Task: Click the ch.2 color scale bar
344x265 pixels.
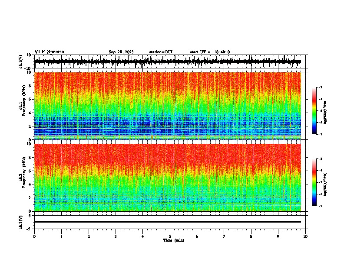Action: 314,182
